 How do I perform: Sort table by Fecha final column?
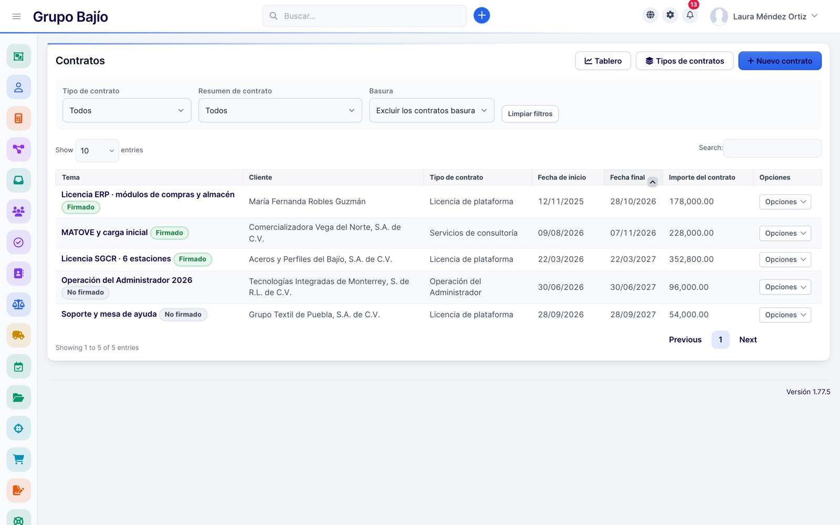tap(633, 177)
